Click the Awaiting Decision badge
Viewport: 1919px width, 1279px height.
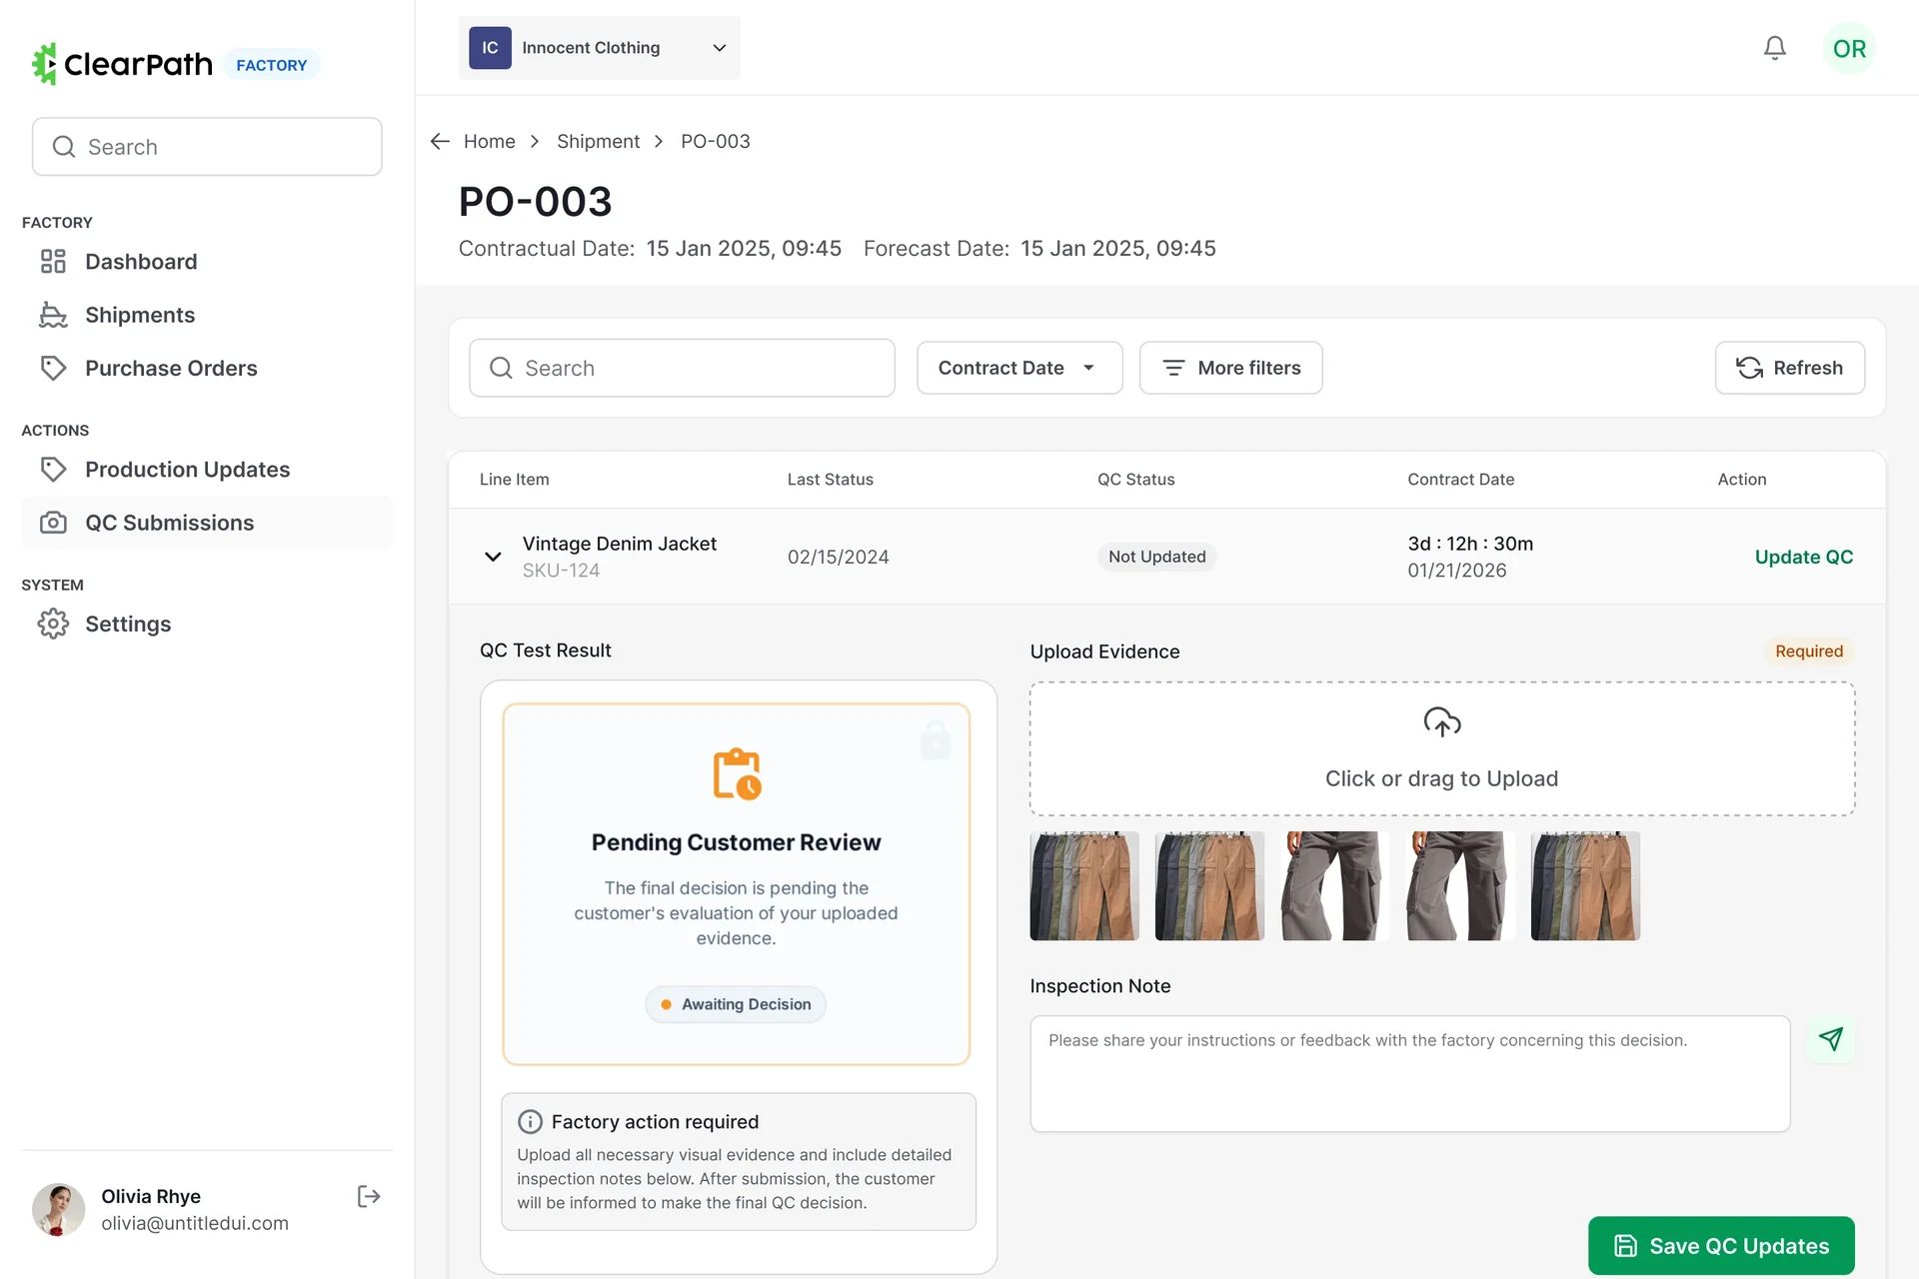point(736,1004)
